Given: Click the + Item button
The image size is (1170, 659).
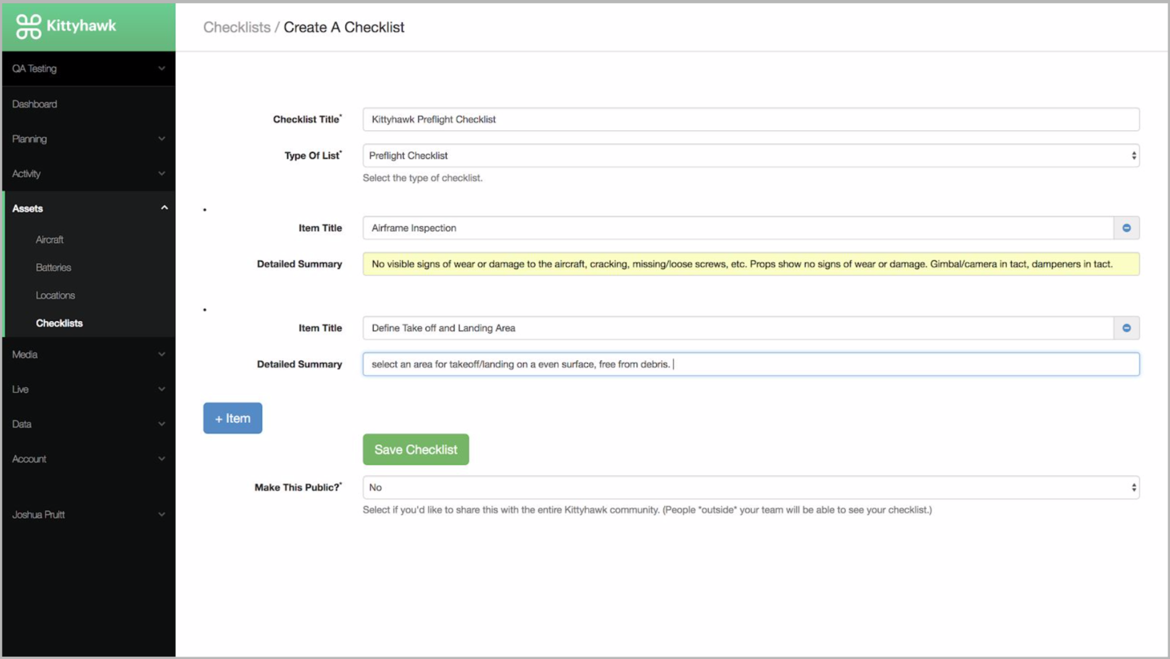Looking at the screenshot, I should 232,418.
